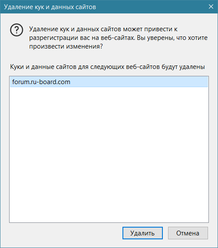218x248 pixels.
Task: Click the будут удалены heading above the list
Action: coord(183,67)
